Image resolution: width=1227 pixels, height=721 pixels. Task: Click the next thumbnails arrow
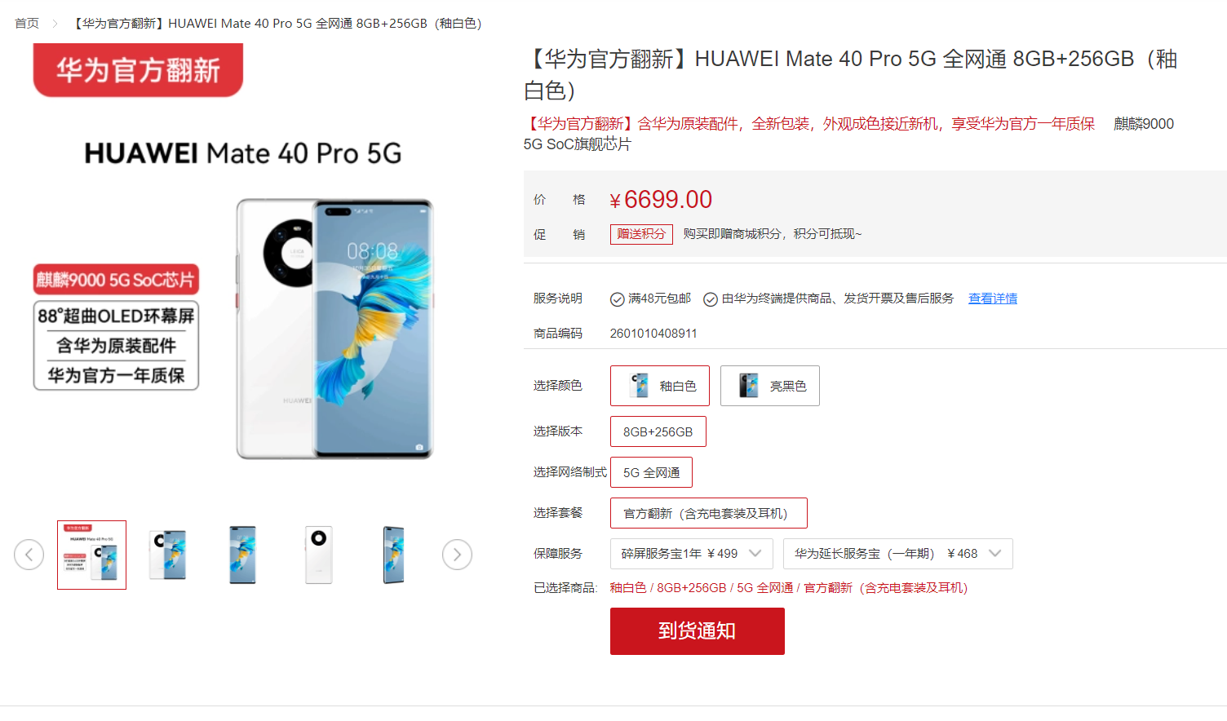[457, 555]
